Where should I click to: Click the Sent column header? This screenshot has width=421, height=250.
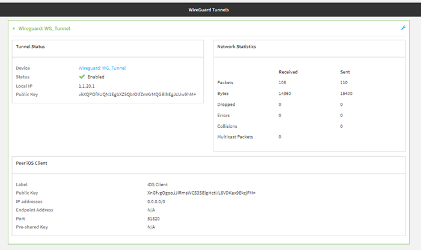345,72
